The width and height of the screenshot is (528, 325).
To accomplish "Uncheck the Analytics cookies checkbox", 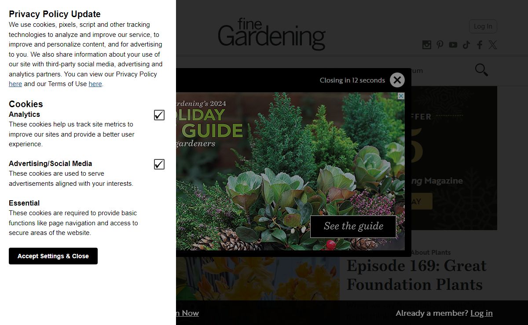I will (x=159, y=115).
